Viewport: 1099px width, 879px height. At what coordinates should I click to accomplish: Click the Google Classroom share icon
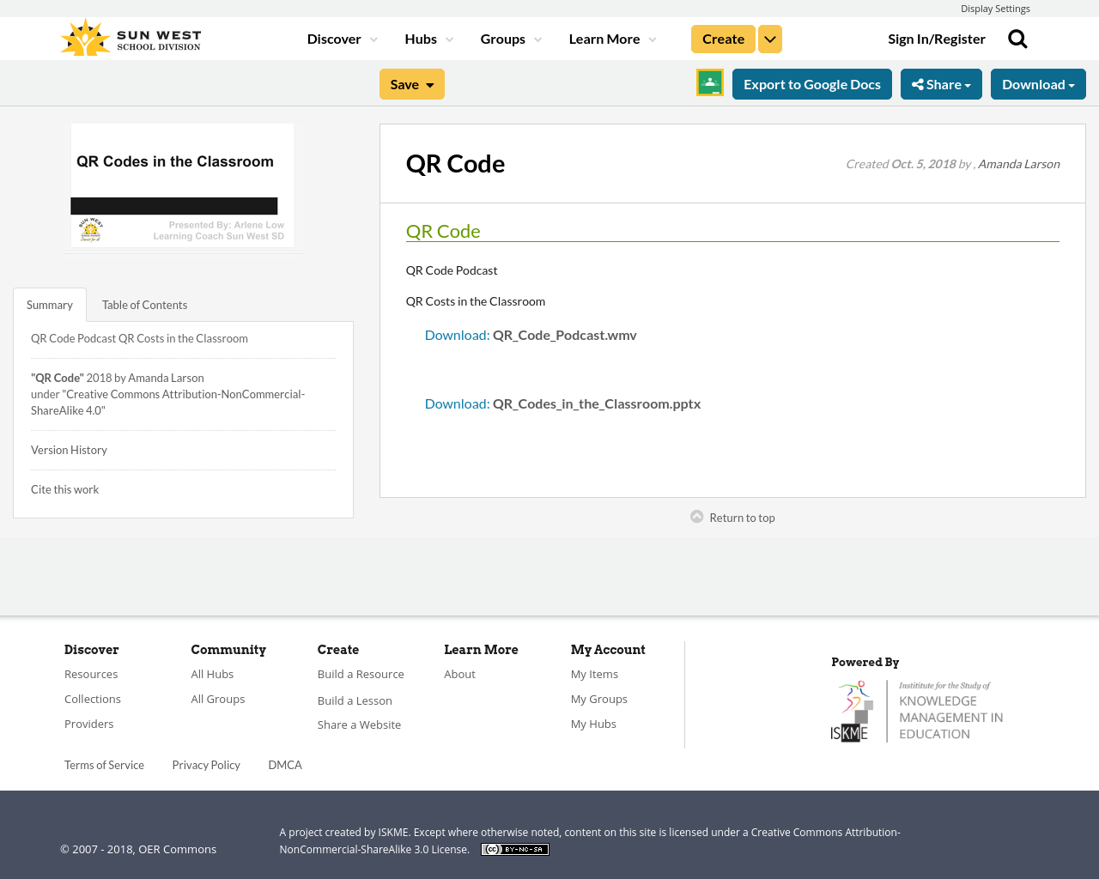[709, 83]
